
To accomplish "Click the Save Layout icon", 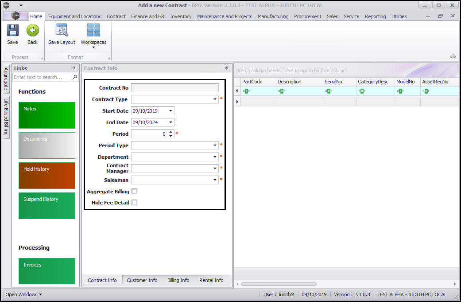I will coord(62,31).
